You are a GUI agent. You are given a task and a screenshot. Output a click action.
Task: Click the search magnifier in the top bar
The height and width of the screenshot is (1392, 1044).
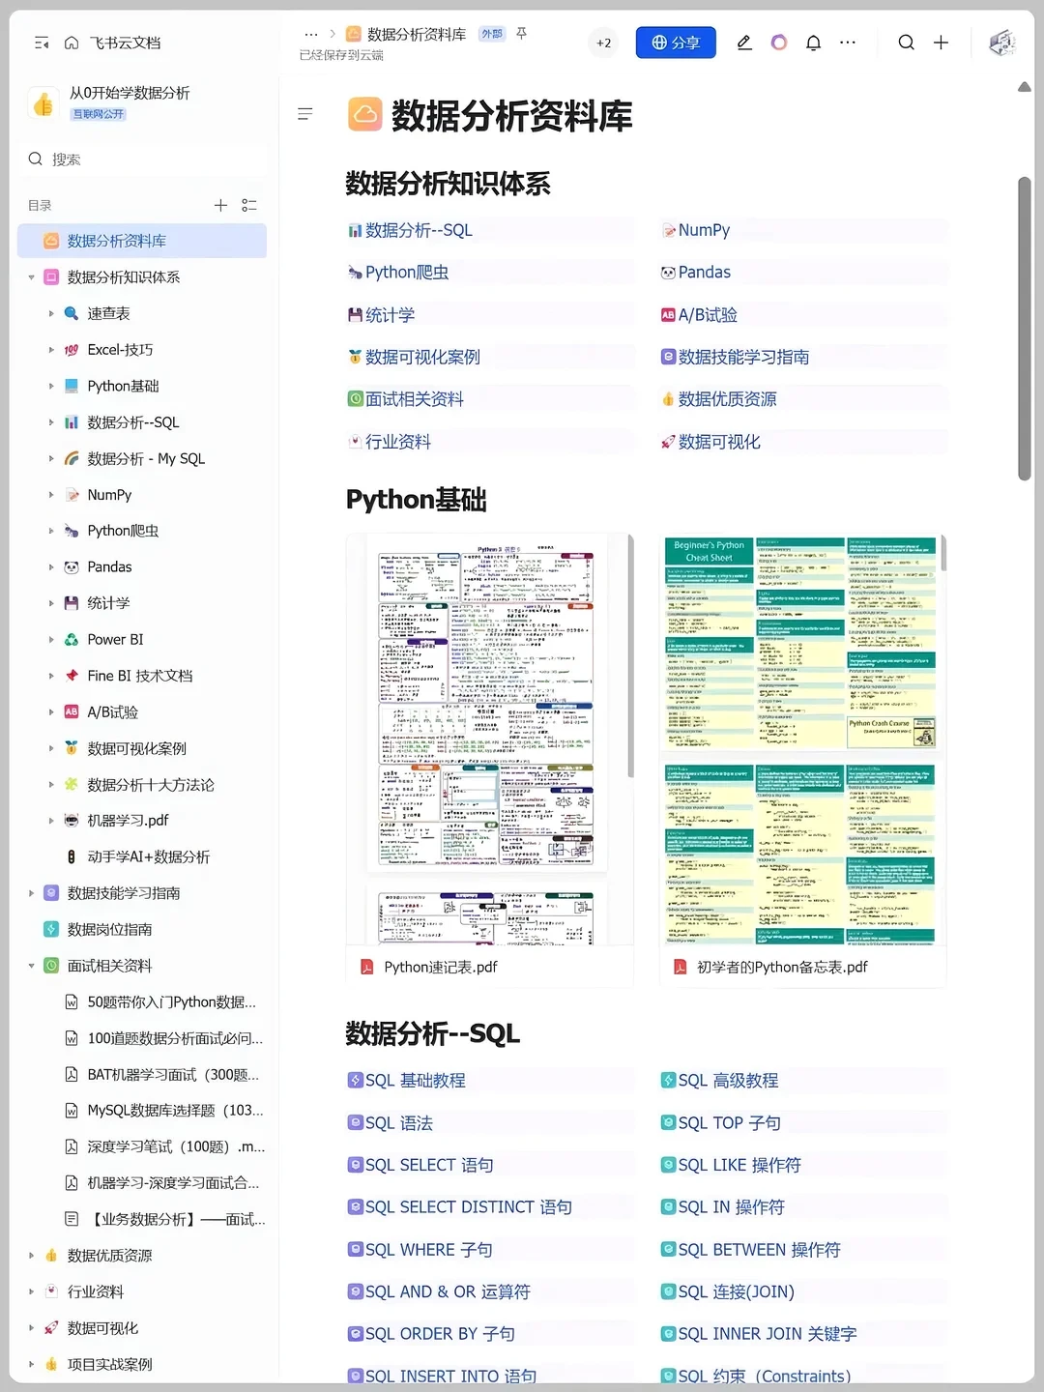[x=906, y=43]
